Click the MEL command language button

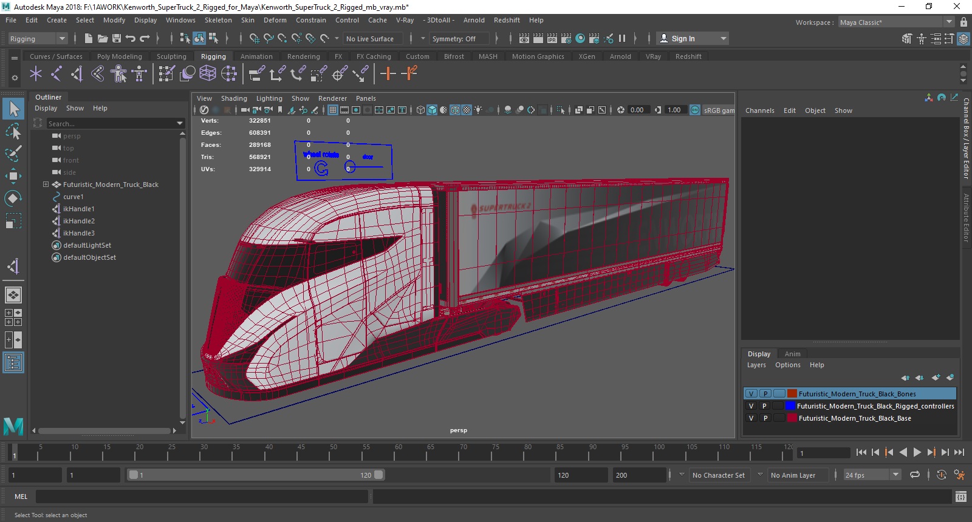pos(21,497)
